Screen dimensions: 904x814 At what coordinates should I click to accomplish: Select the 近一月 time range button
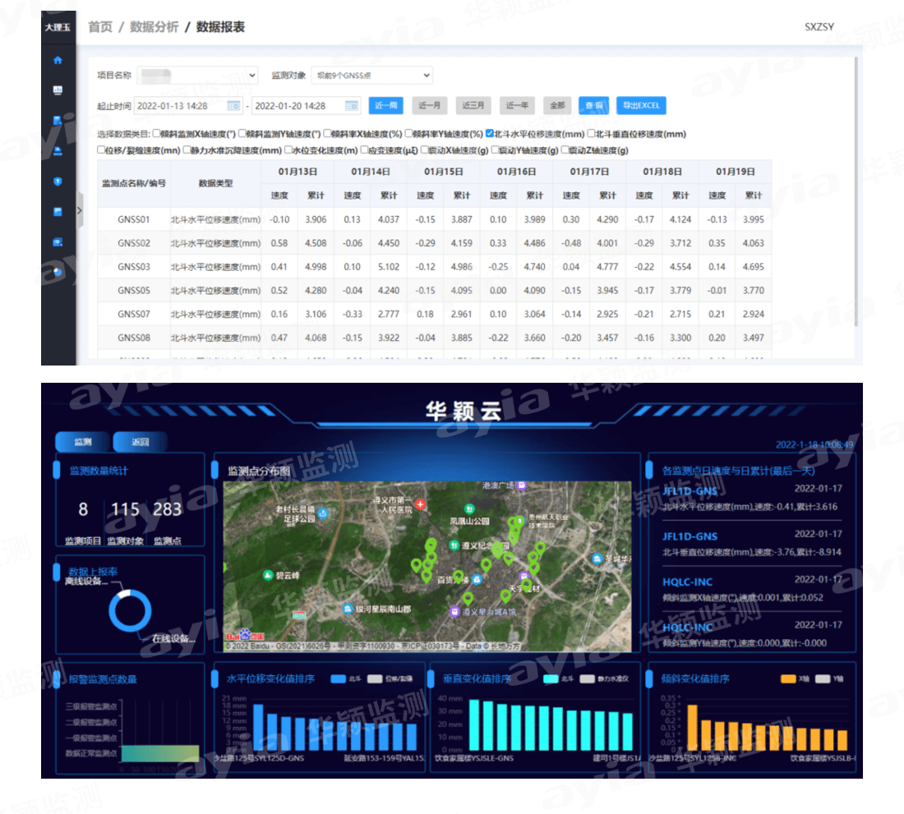[430, 106]
